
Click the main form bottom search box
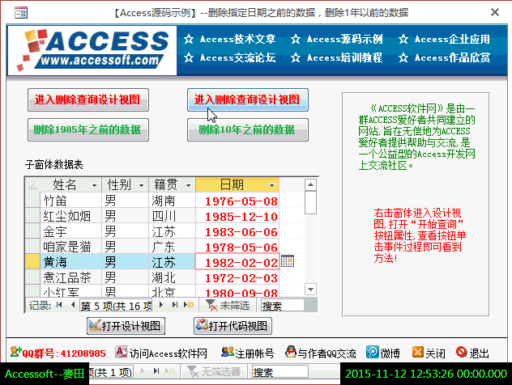coord(279,371)
